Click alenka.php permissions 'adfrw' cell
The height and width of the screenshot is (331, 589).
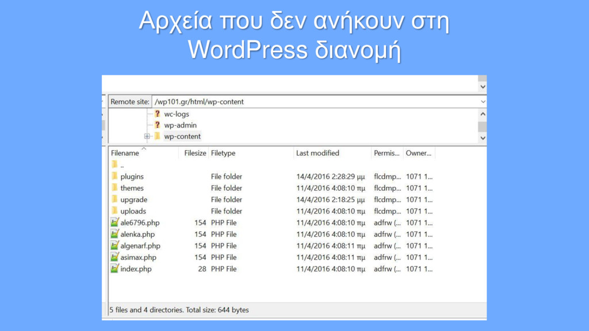387,234
